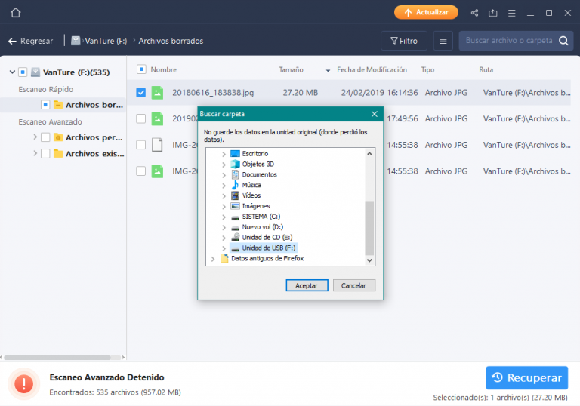Check the file dated 17:49:56
This screenshot has width=580, height=406.
[141, 118]
